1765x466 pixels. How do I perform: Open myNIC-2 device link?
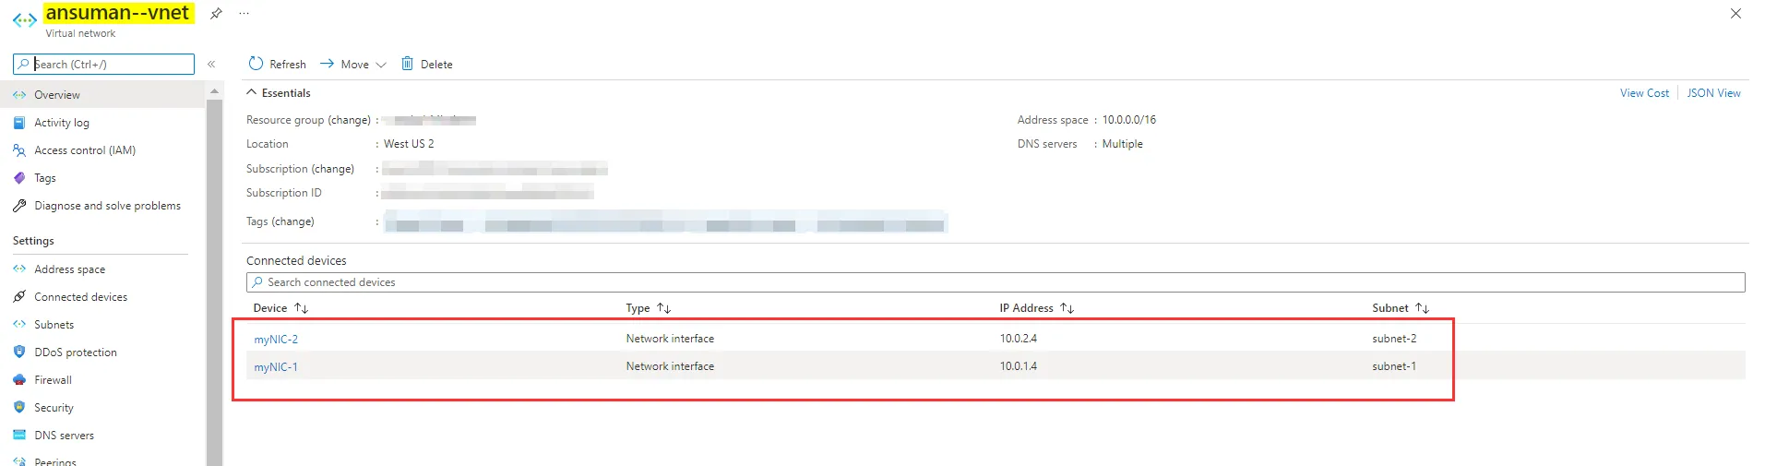pos(276,340)
